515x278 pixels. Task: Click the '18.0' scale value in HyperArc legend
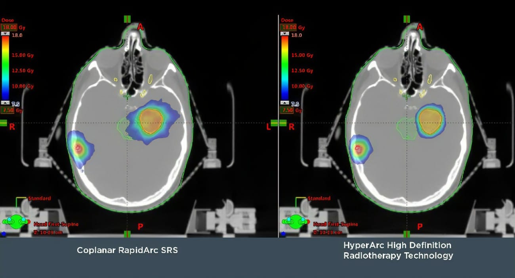[296, 35]
